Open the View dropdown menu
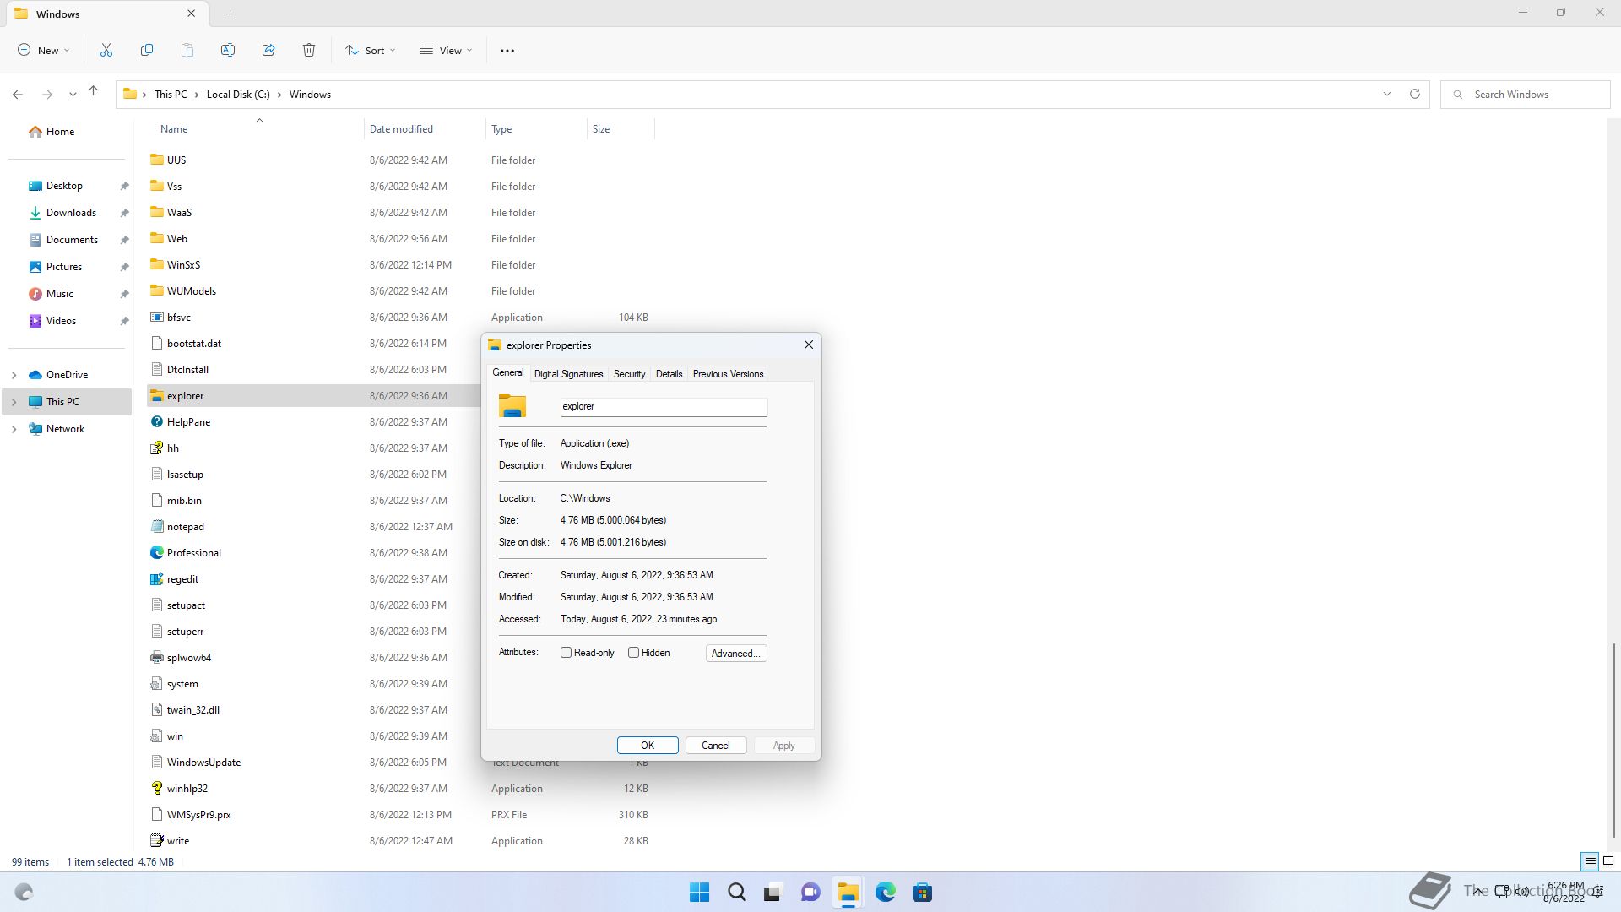The image size is (1621, 912). tap(446, 50)
